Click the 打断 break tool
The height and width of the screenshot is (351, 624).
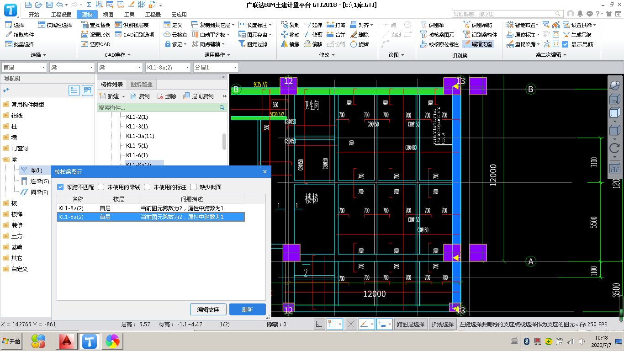coord(336,25)
